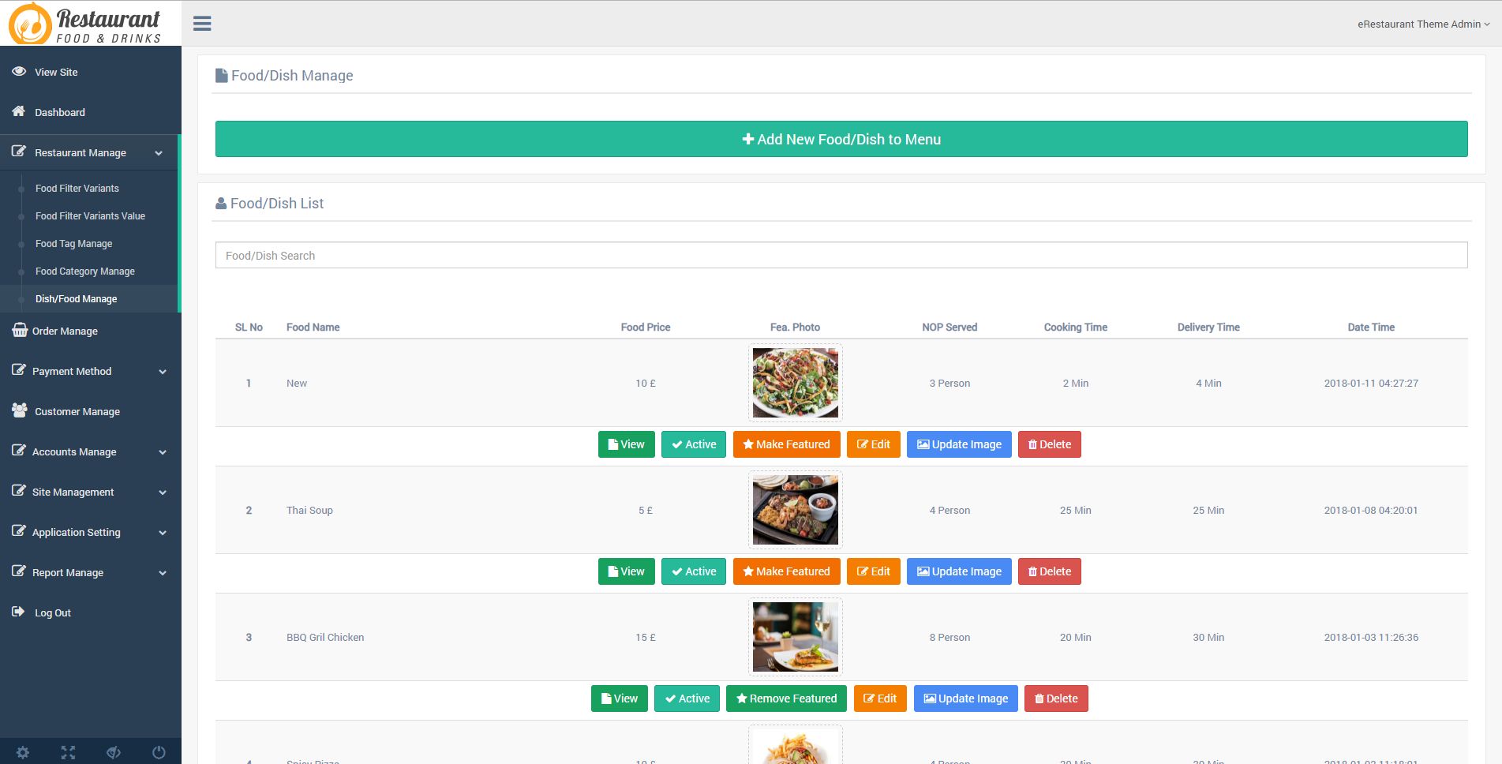This screenshot has height=764, width=1502.
Task: Open Food Tag Manage submenu item
Action: click(73, 244)
